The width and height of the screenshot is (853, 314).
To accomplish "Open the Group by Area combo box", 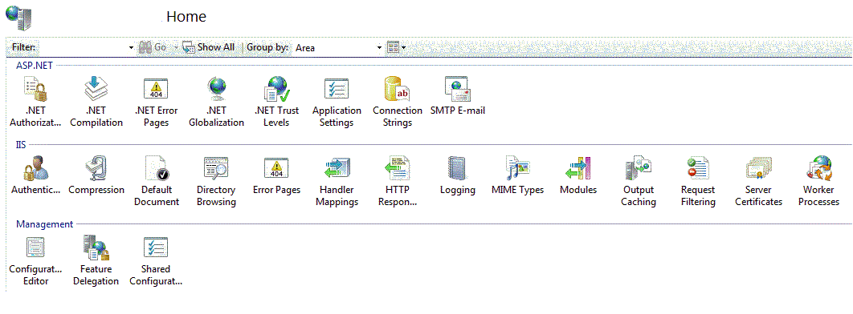I will (338, 48).
